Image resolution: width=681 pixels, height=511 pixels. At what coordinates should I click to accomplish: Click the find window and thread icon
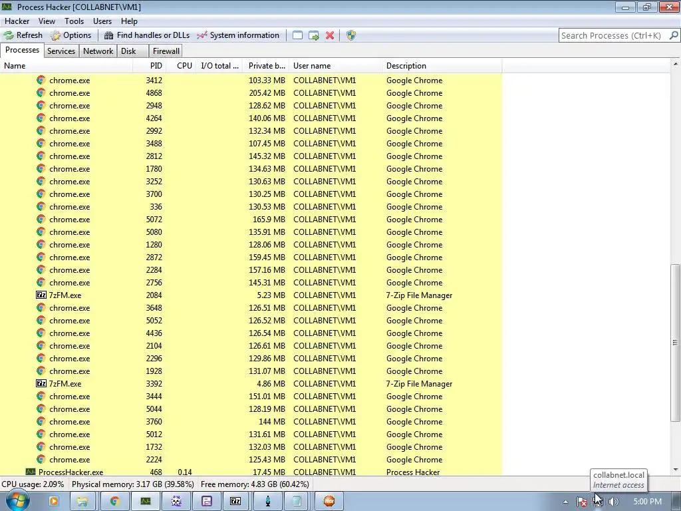pyautogui.click(x=314, y=35)
